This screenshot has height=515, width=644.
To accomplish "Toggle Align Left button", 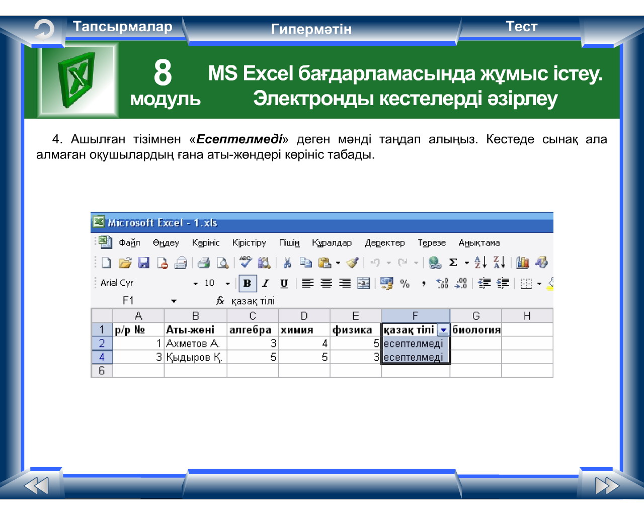I will [x=308, y=283].
